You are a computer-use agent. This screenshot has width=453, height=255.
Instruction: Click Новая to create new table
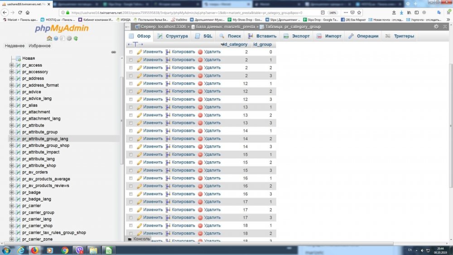28,58
